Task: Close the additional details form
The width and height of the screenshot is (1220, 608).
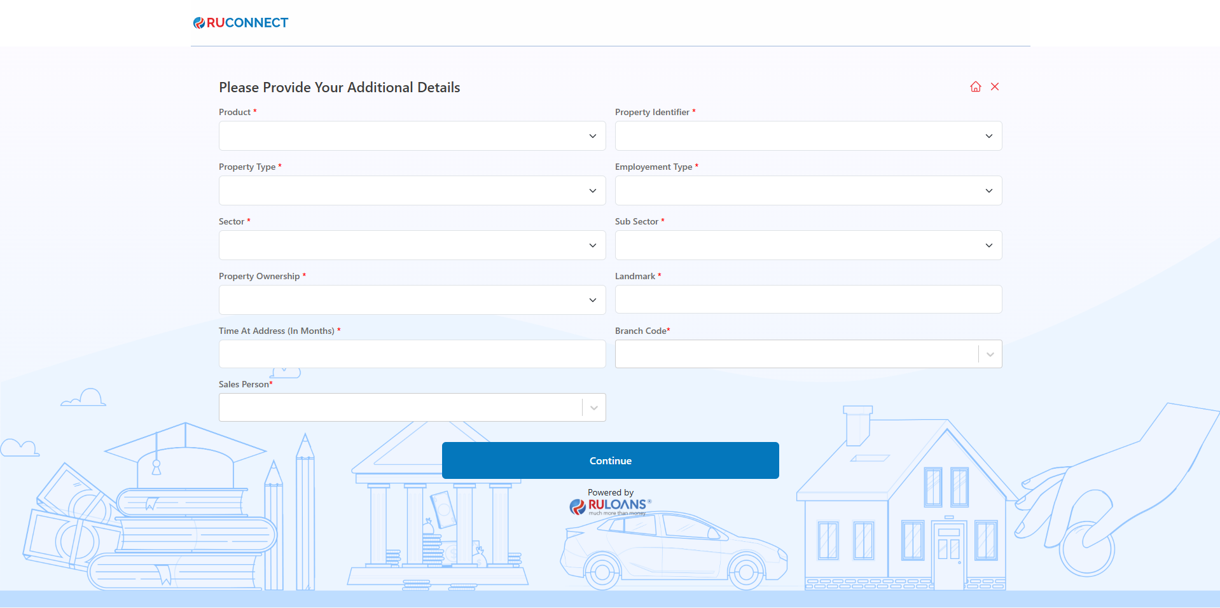Action: pos(995,86)
